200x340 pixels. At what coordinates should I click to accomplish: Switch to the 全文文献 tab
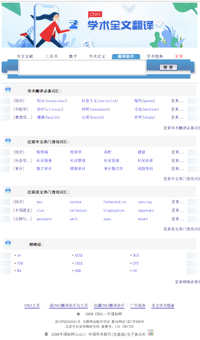25,56
